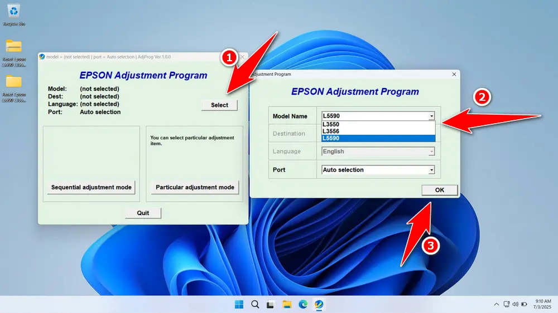Show hidden system tray icons

(x=497, y=305)
